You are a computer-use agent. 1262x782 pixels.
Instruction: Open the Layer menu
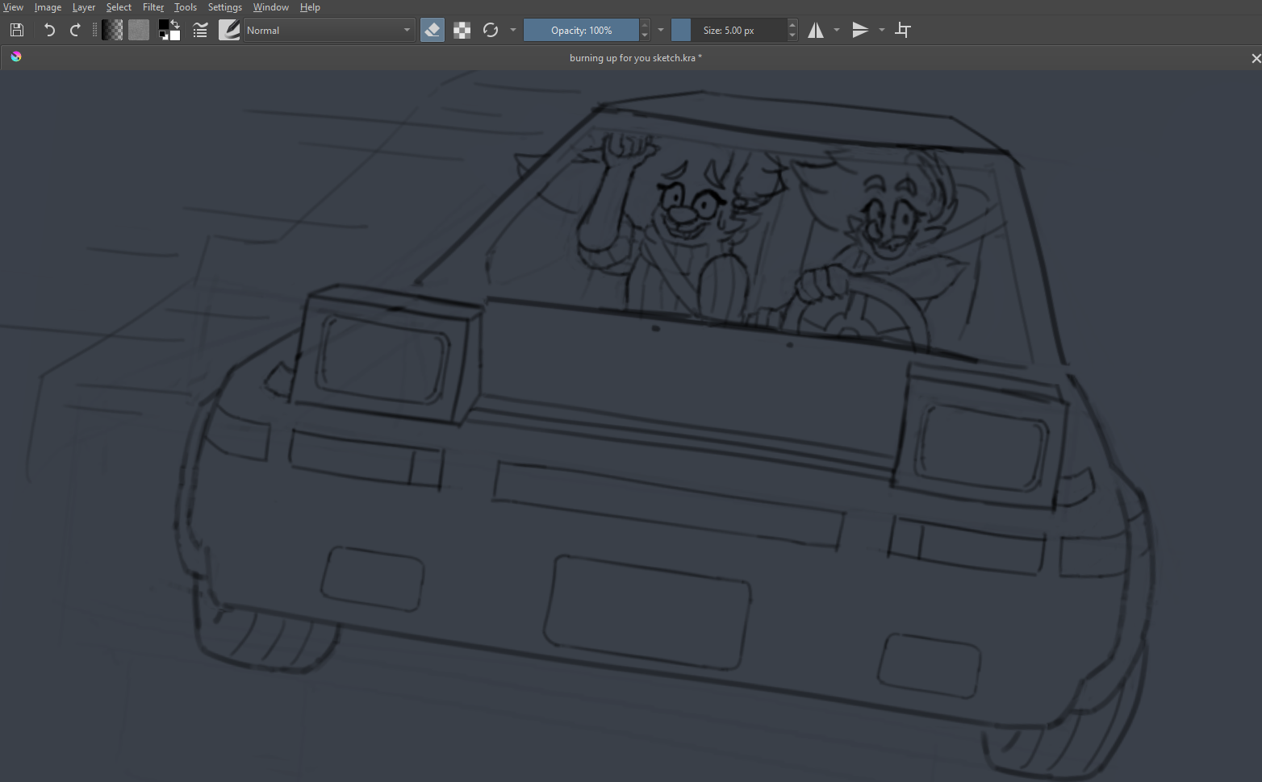click(x=84, y=7)
